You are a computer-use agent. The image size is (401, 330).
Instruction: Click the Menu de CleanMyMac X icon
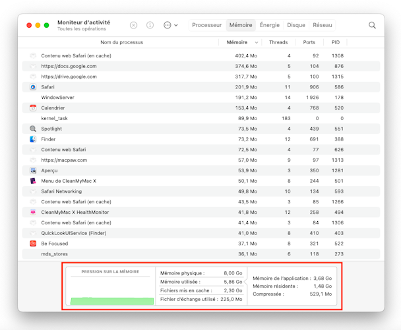[33, 181]
